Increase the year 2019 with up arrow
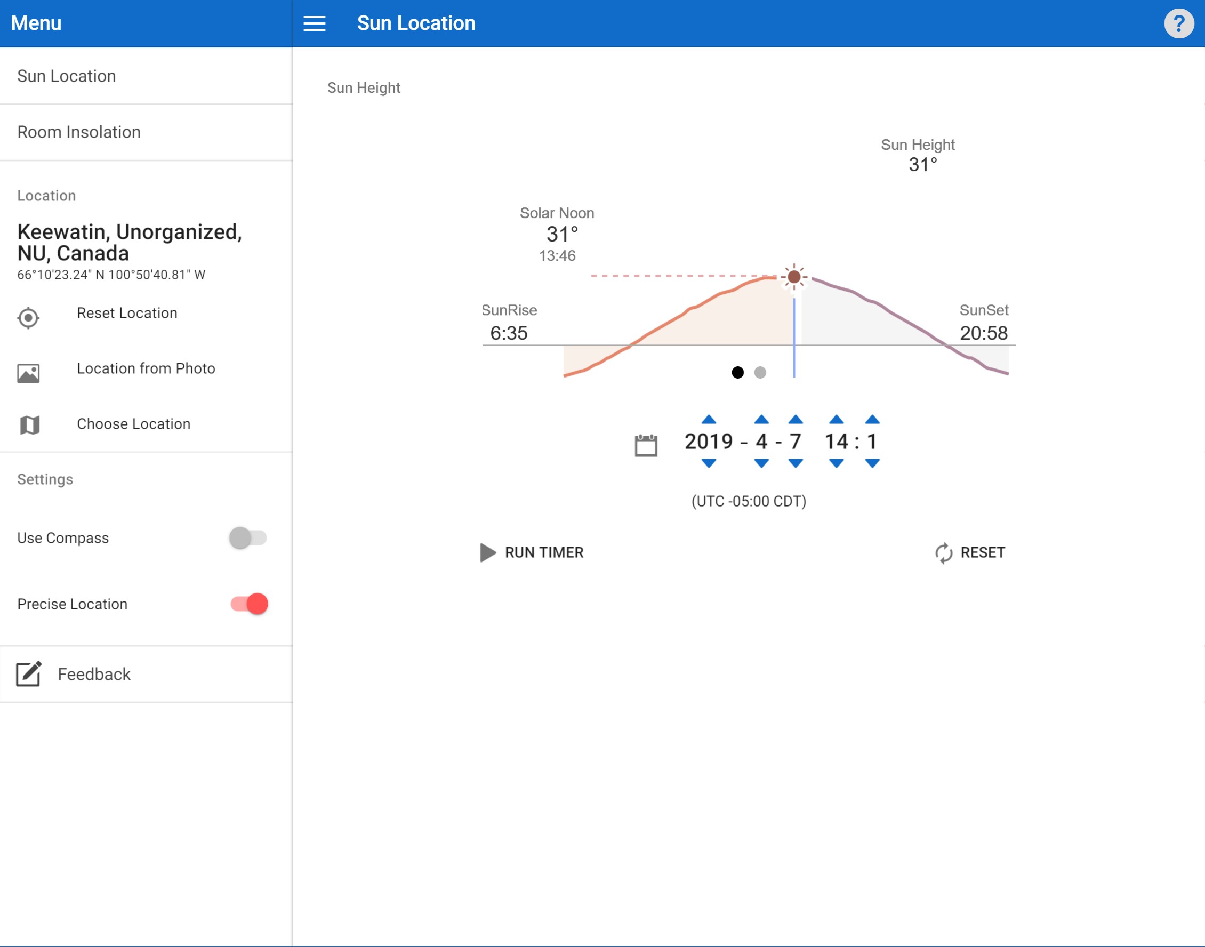Screen dimensions: 1205x947 coord(709,419)
